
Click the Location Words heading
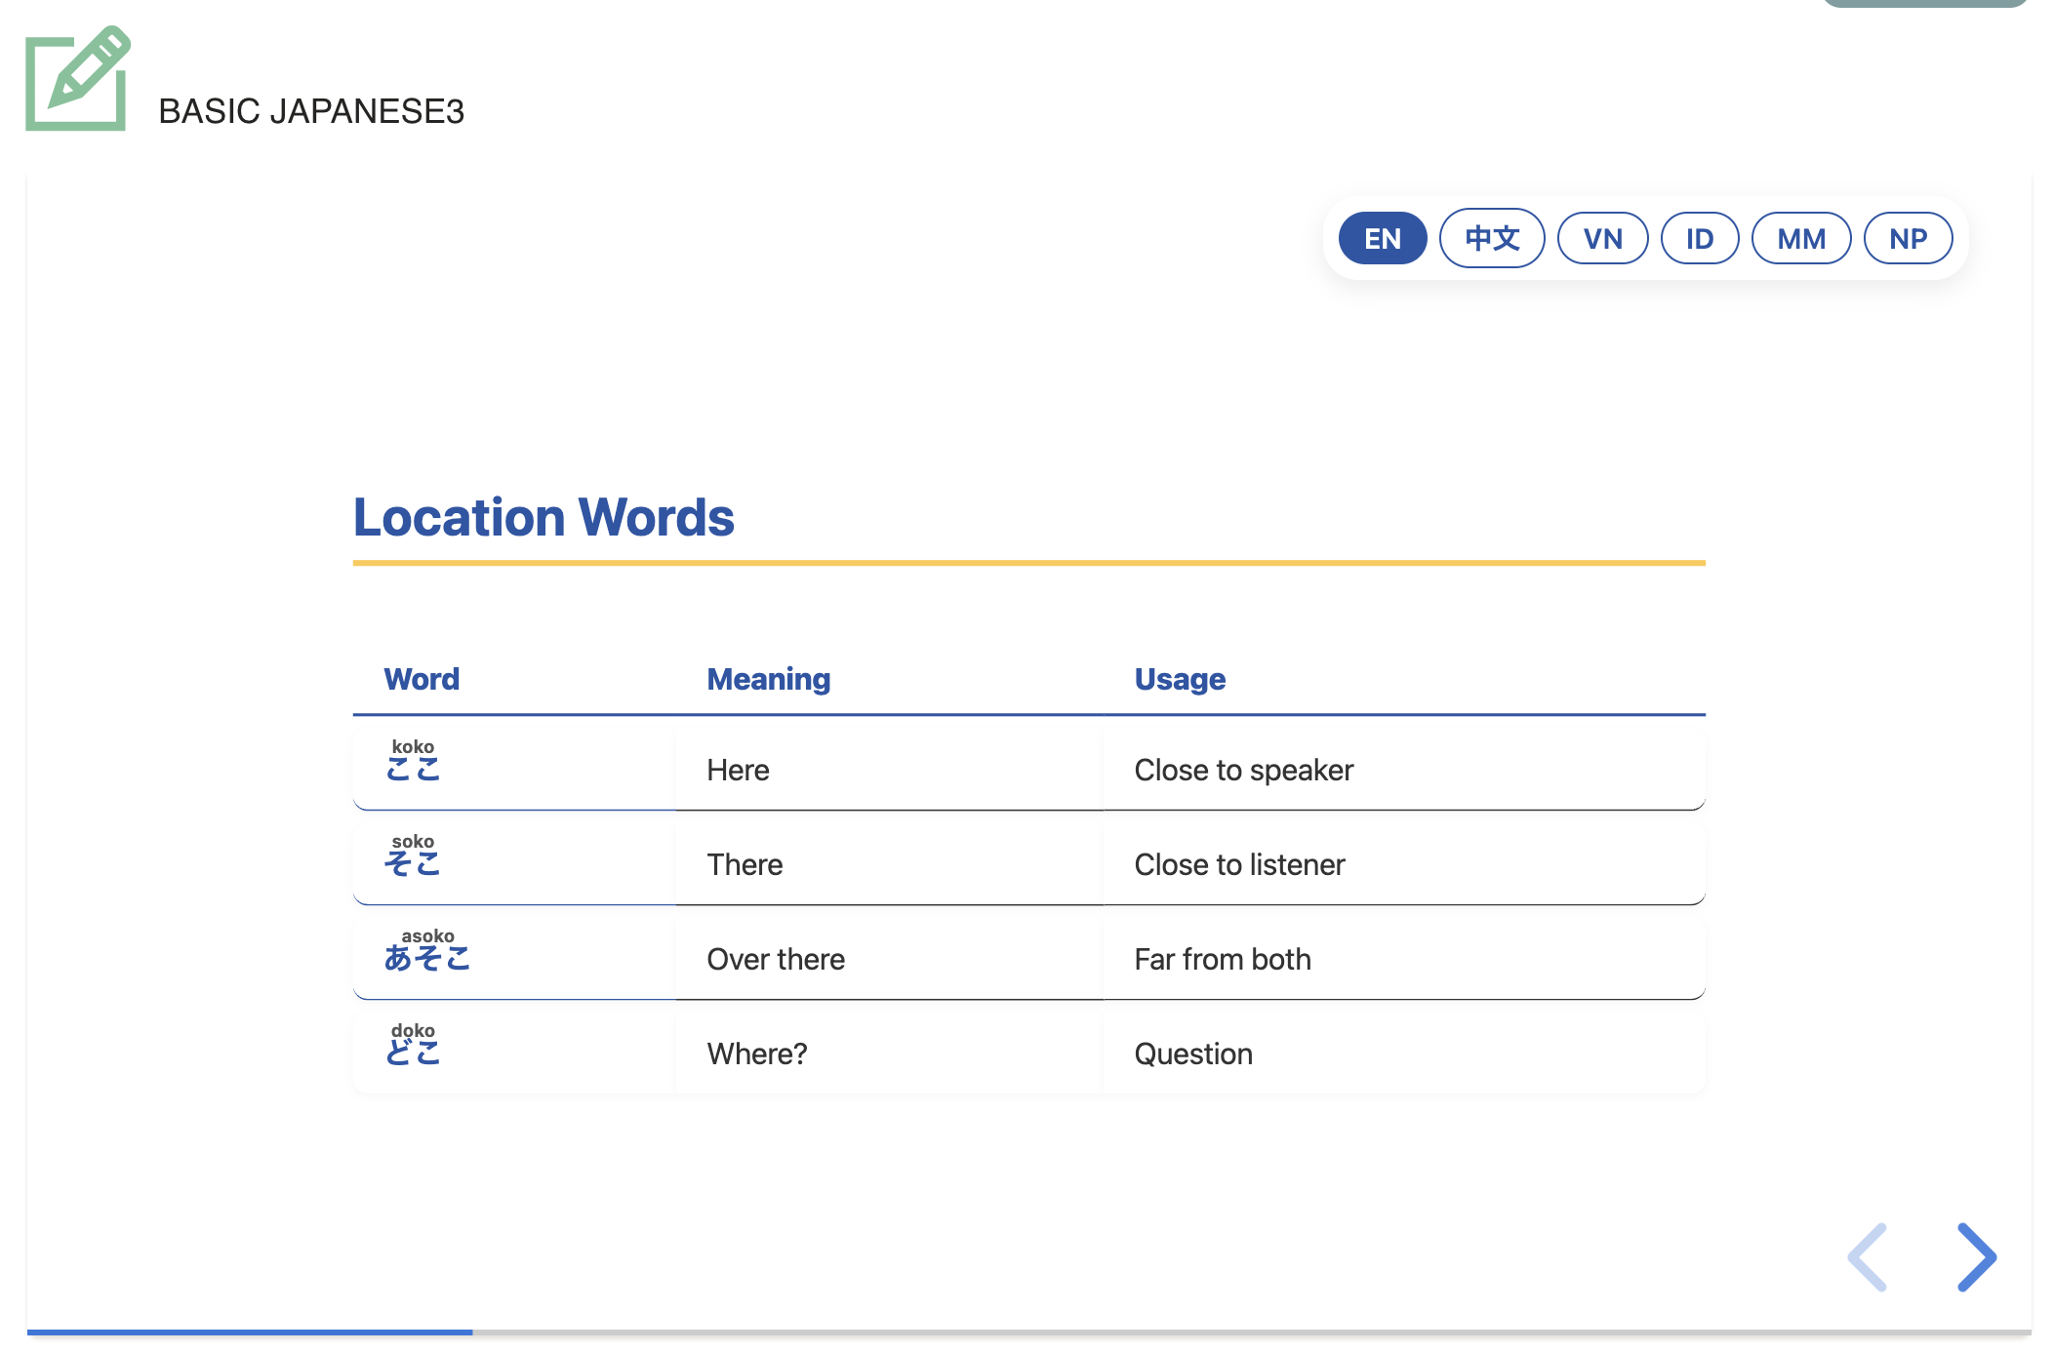[x=543, y=517]
